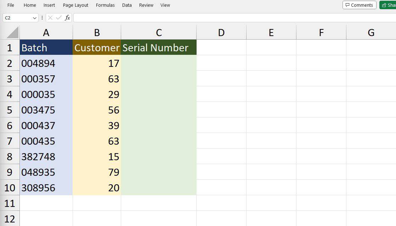Click the Cancel (X) icon beside formula bar
Screen dimensions: 396x226
pyautogui.click(x=51, y=17)
